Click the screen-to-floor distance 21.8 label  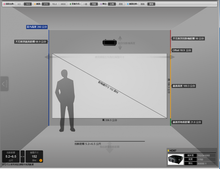187,122
